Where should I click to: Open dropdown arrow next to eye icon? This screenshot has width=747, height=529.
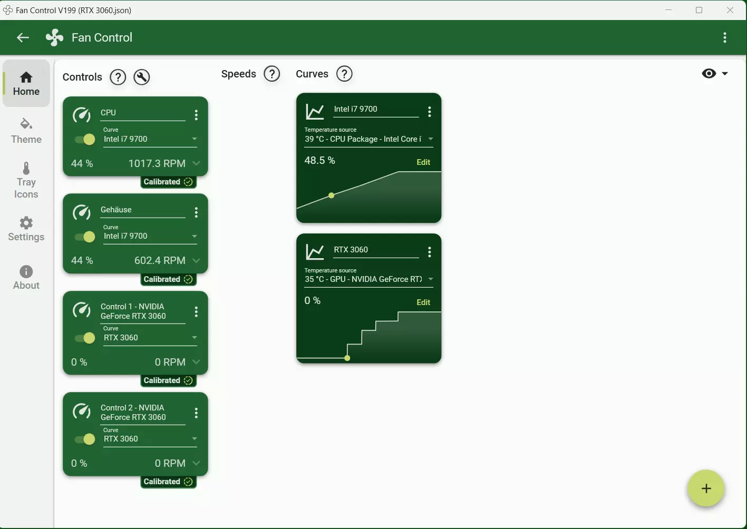coord(725,74)
